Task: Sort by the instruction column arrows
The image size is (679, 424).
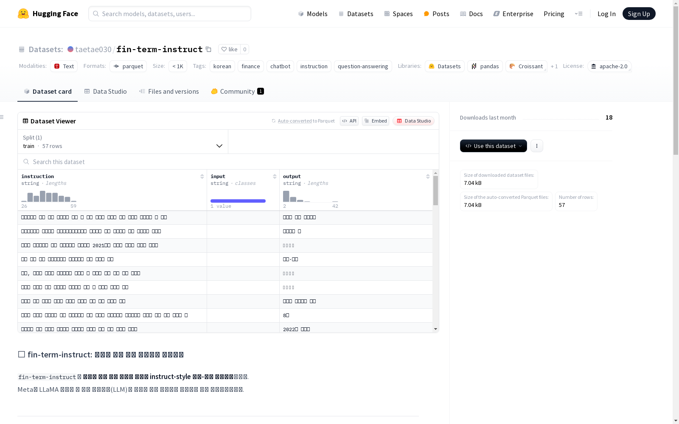Action: [202, 176]
